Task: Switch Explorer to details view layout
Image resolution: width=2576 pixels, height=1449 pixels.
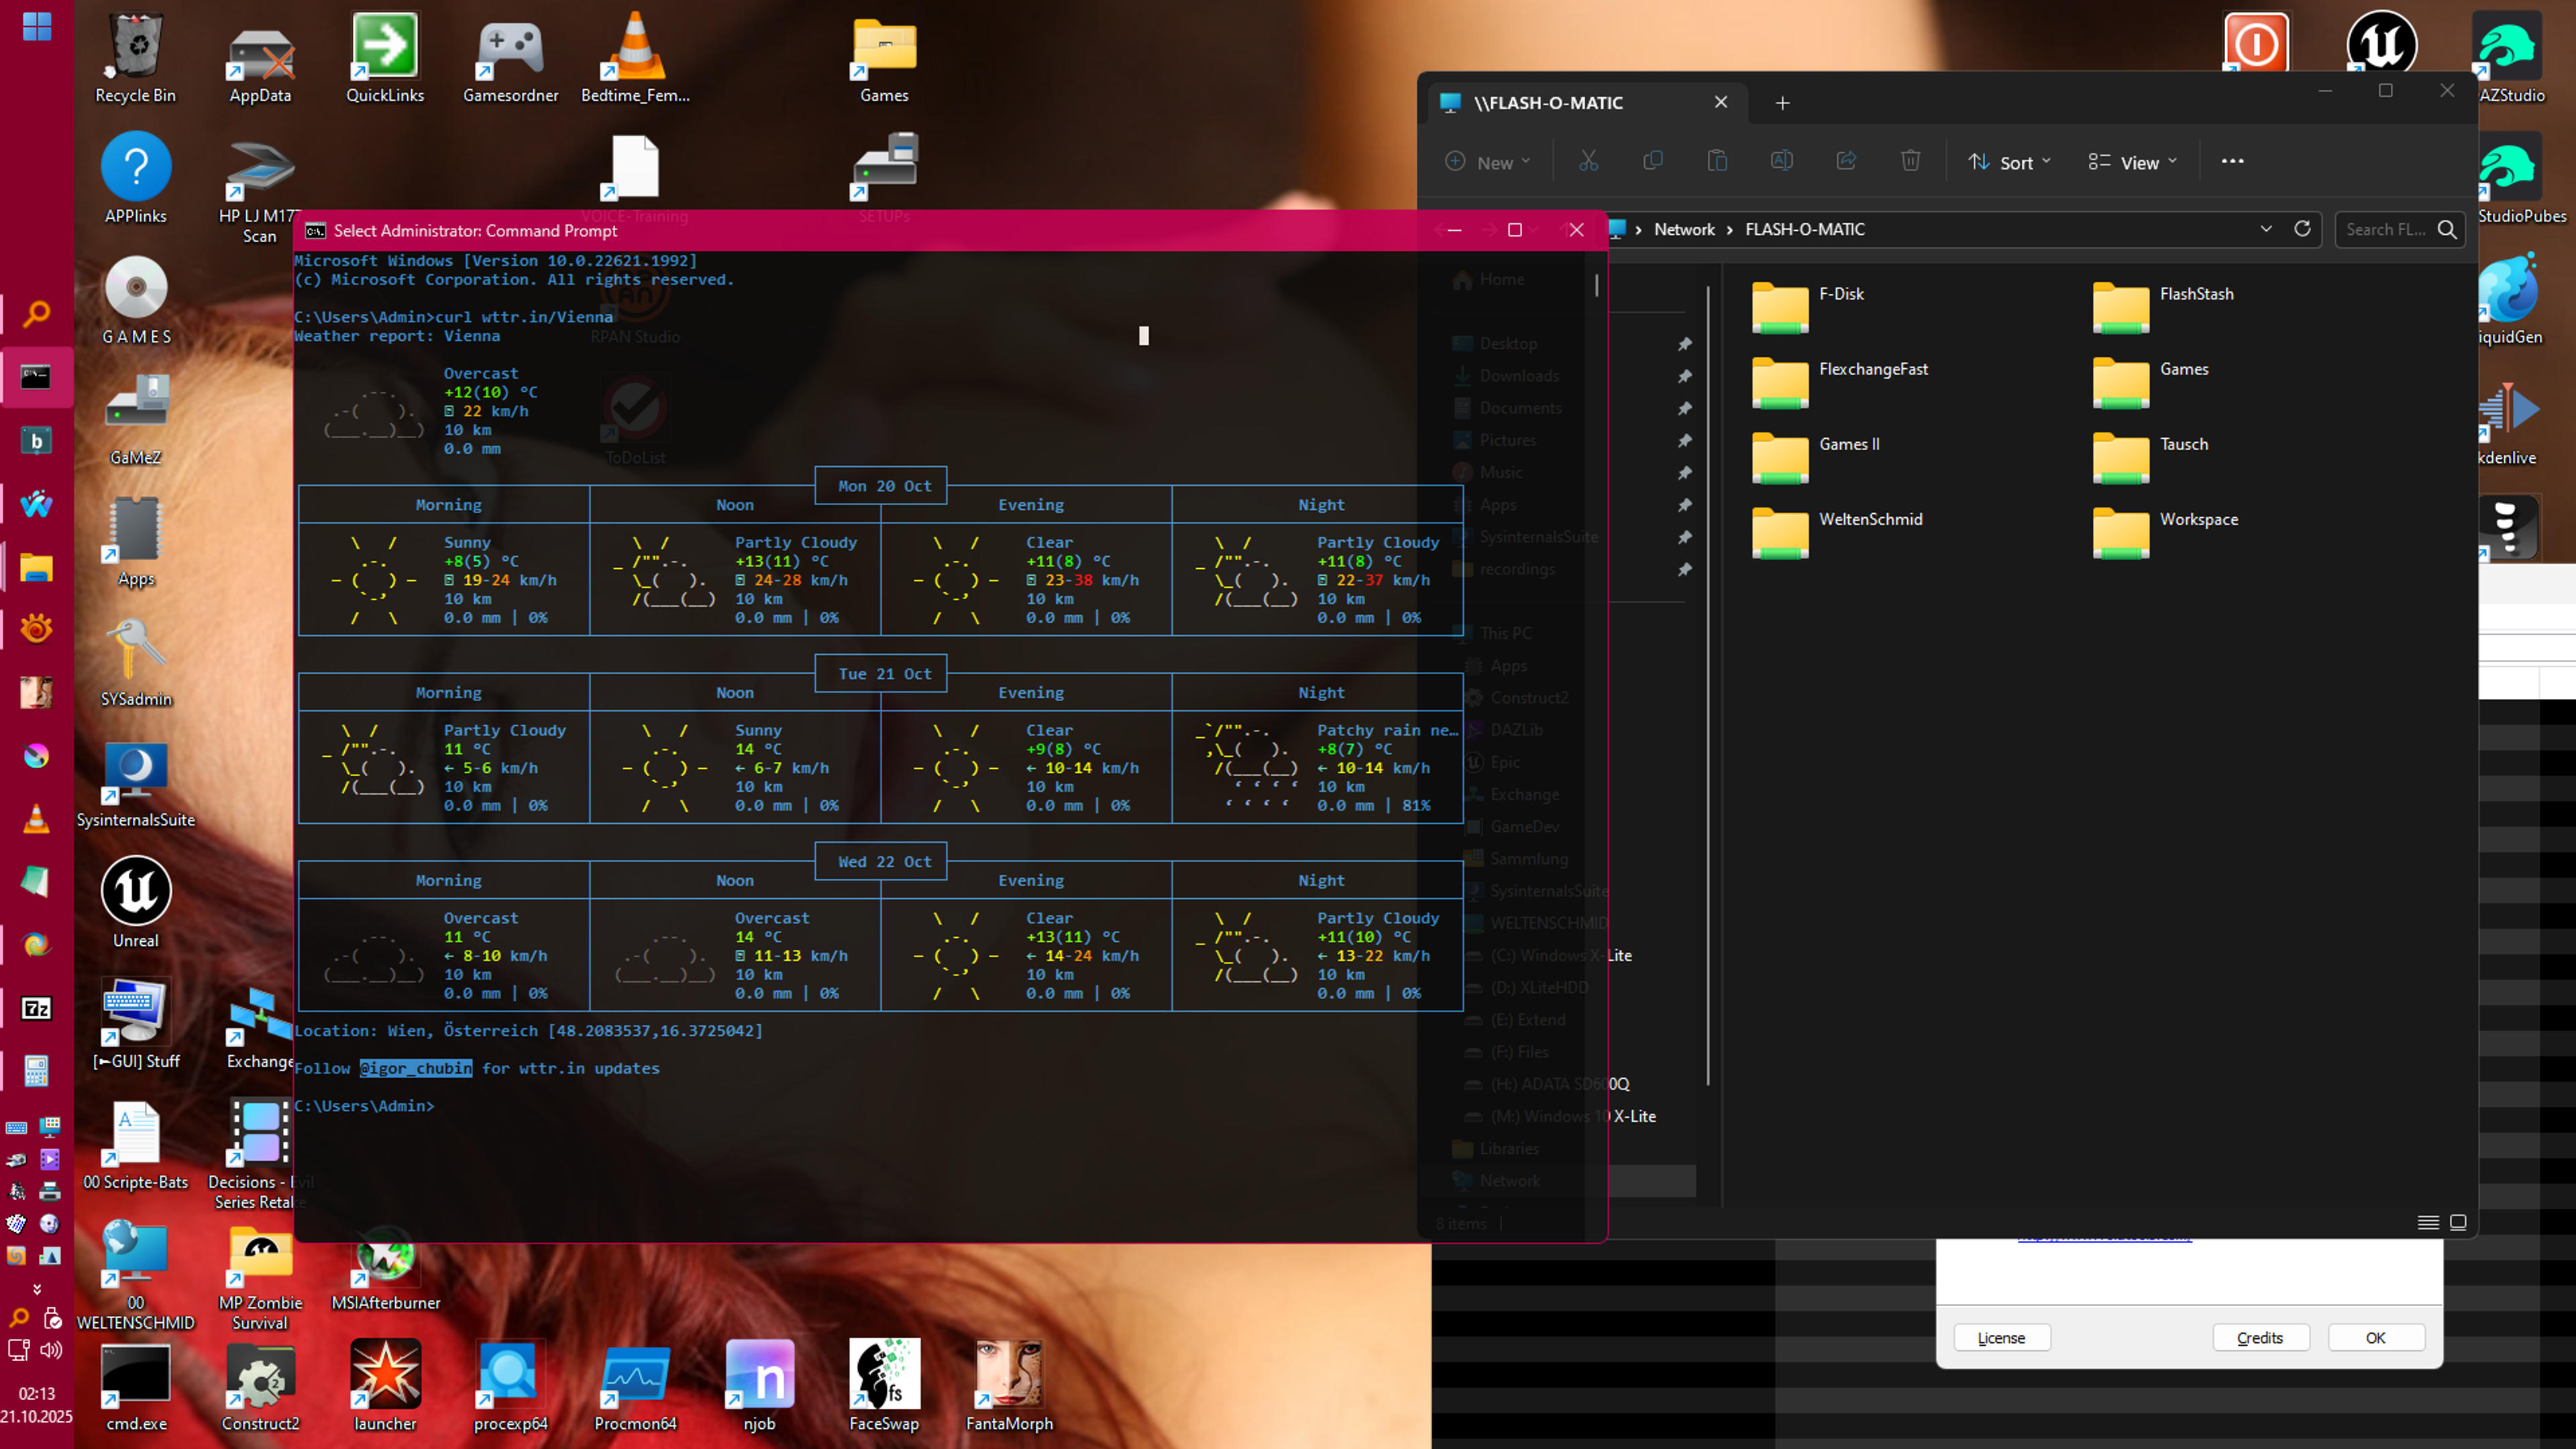Action: click(x=2428, y=1223)
